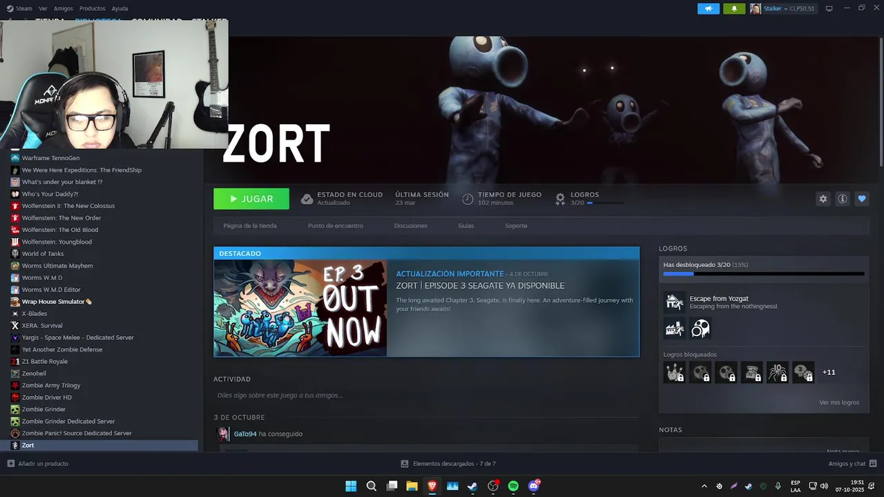
Task: Switch to Página de la tienda tab
Action: tap(250, 226)
